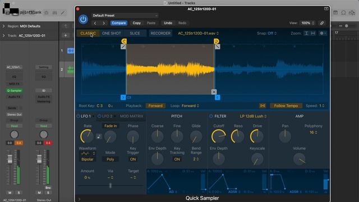Toggle the FILTER power icon
This screenshot has height=202, width=359.
(x=211, y=116)
